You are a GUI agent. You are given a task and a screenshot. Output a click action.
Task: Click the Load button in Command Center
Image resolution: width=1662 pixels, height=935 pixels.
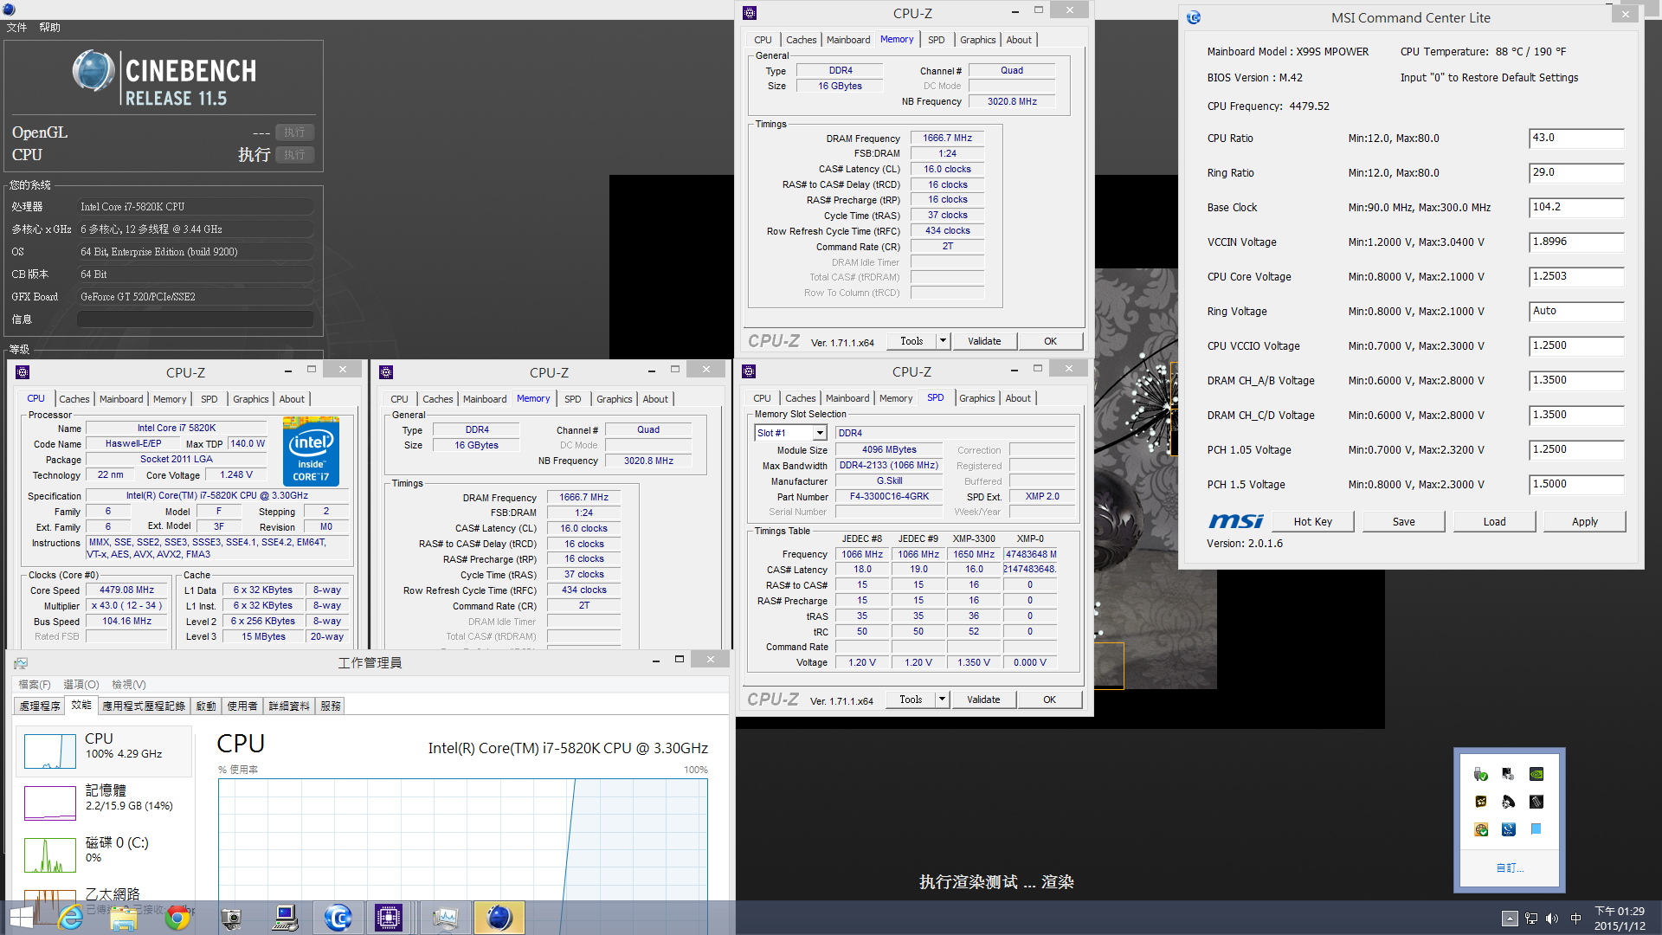[1494, 521]
